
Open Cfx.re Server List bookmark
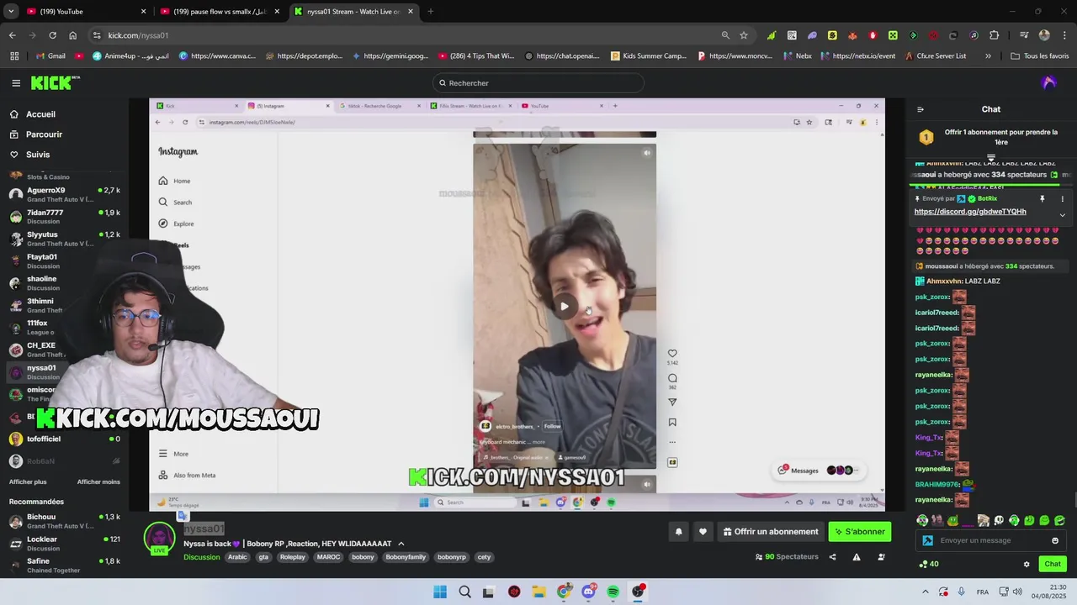tap(935, 56)
